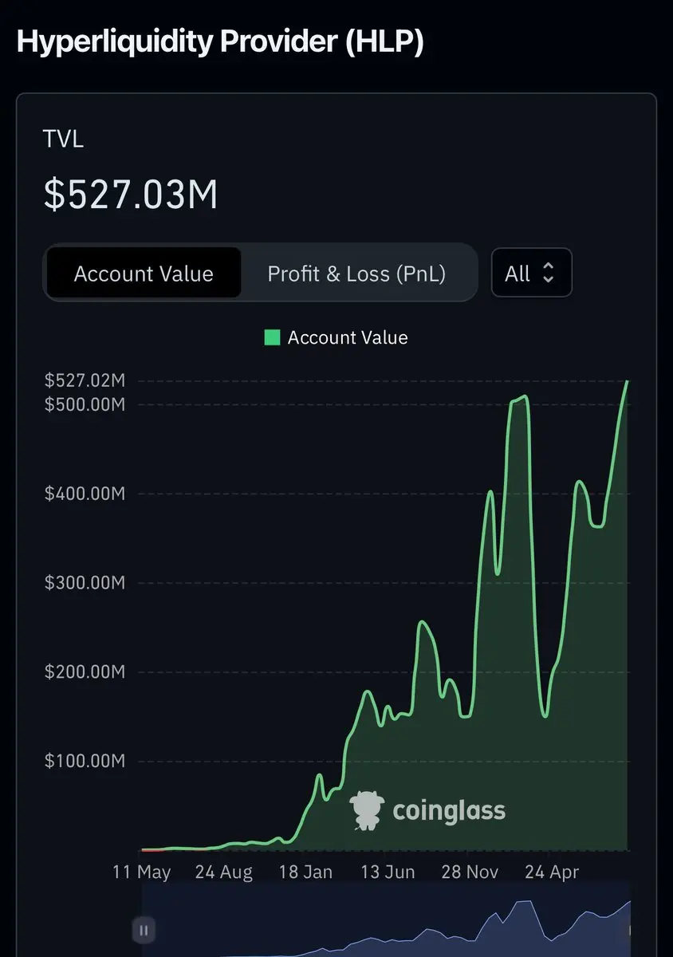Click the up-down chevron beside All
Viewport: 673px width, 957px height.
pos(549,274)
